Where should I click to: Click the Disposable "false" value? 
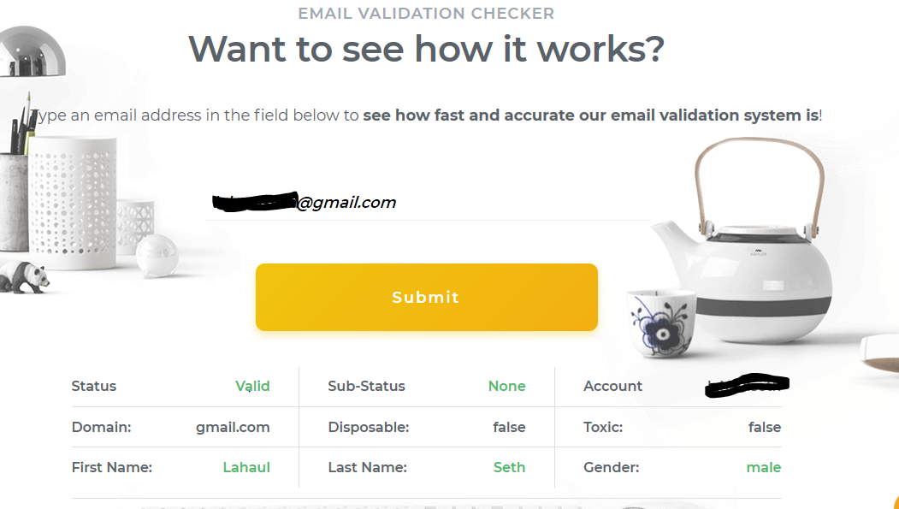coord(509,427)
